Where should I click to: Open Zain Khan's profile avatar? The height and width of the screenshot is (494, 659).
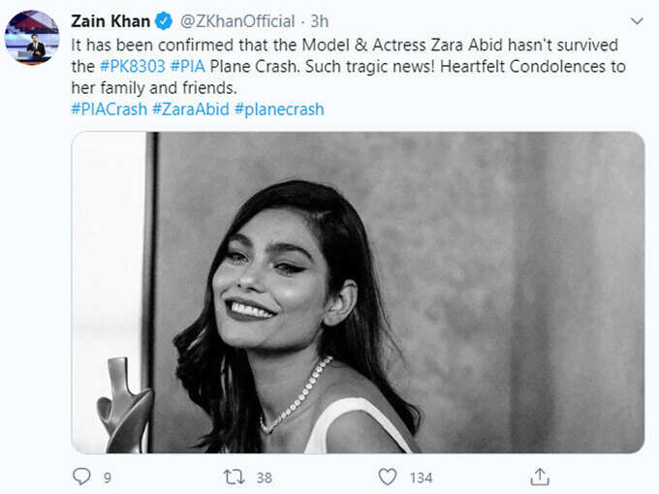click(32, 38)
